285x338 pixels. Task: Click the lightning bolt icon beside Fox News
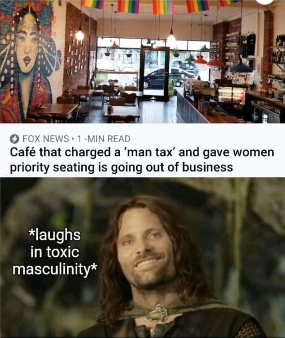(x=14, y=139)
